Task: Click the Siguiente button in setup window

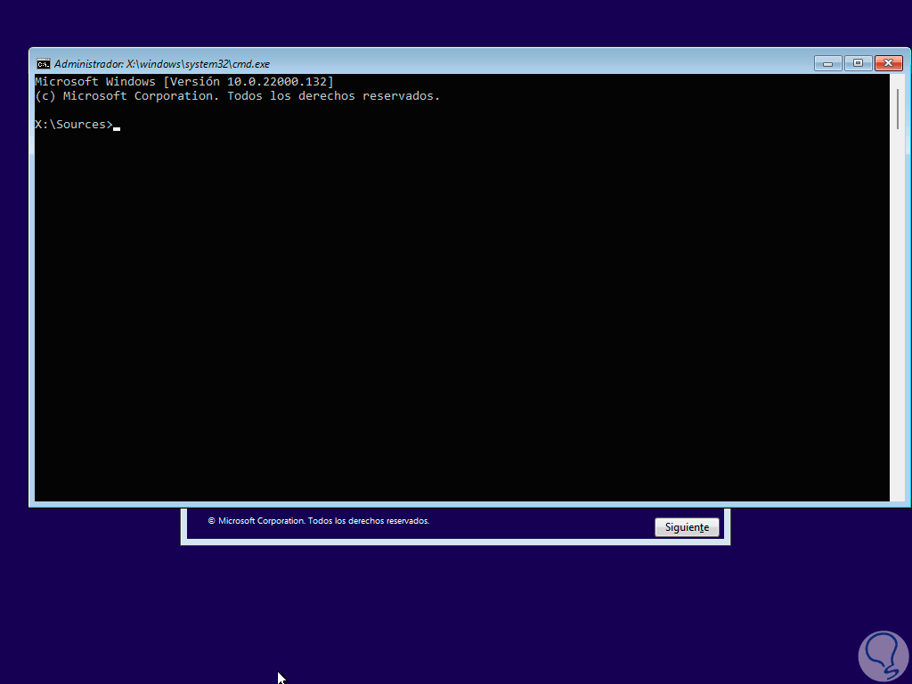Action: coord(687,527)
